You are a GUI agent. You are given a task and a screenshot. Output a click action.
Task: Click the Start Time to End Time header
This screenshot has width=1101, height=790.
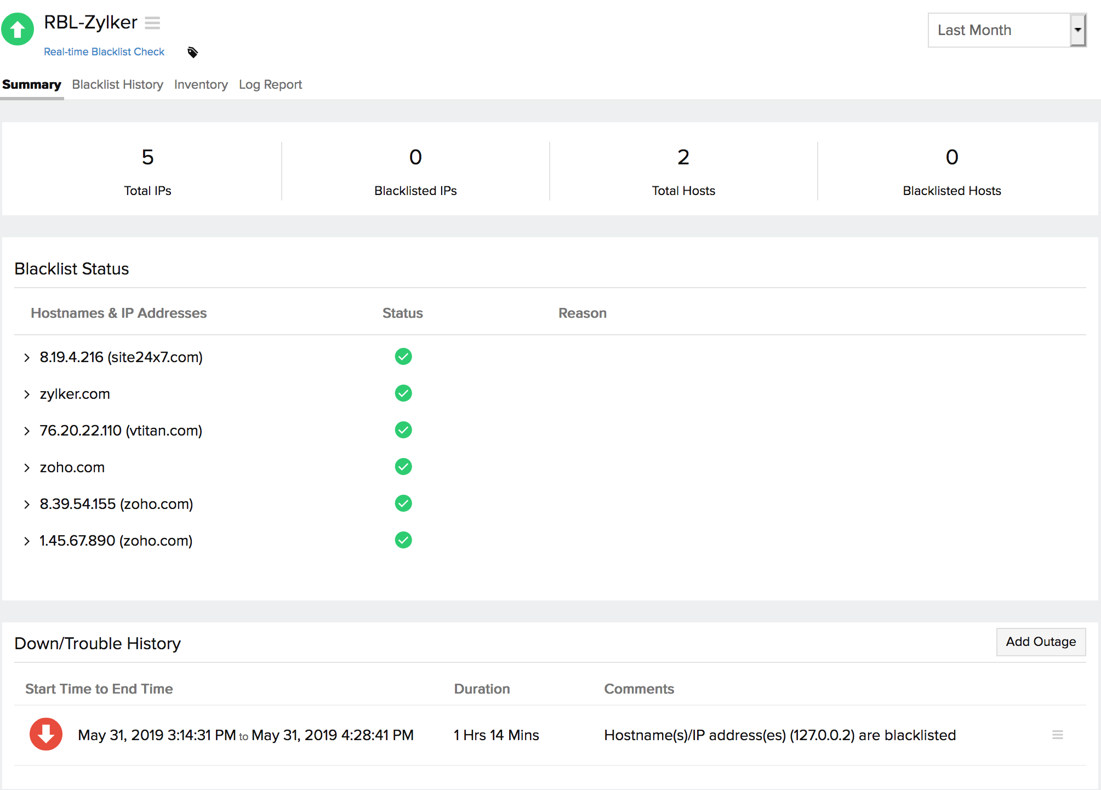99,689
